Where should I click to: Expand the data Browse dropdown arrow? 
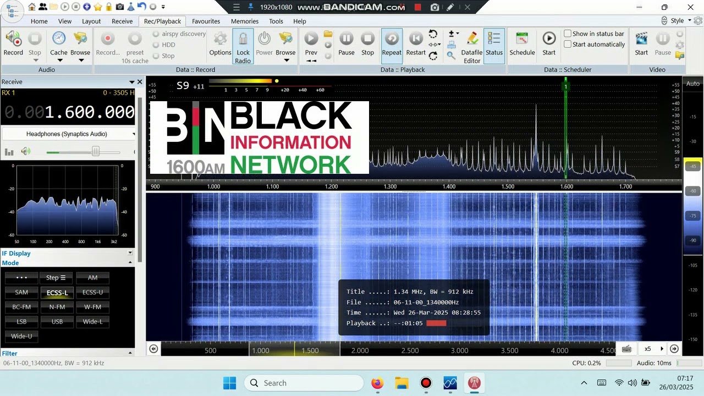click(285, 60)
